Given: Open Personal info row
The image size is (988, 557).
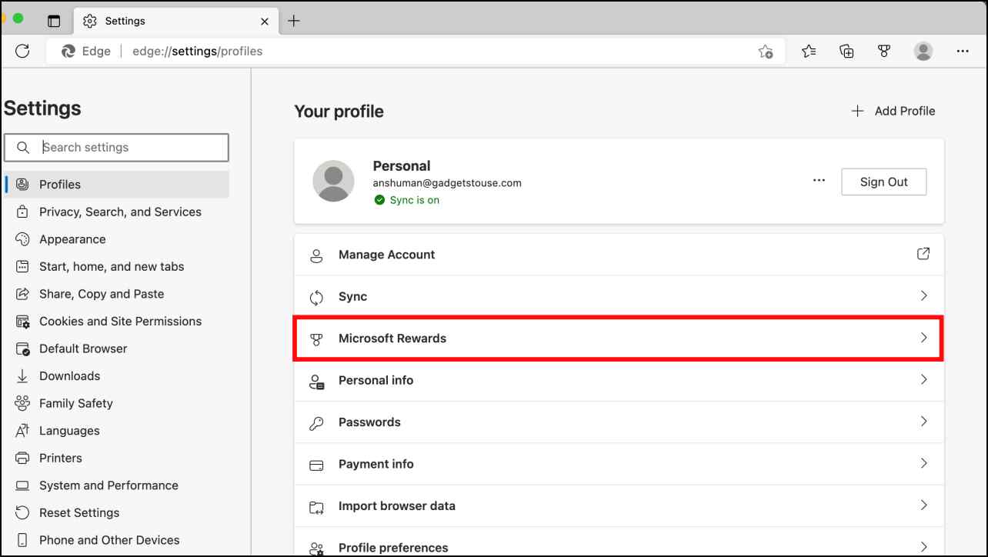Looking at the screenshot, I should (x=619, y=380).
